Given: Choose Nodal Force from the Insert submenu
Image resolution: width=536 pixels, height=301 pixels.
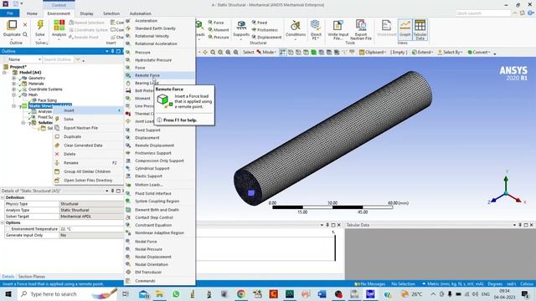Looking at the screenshot, I should tap(159, 242).
